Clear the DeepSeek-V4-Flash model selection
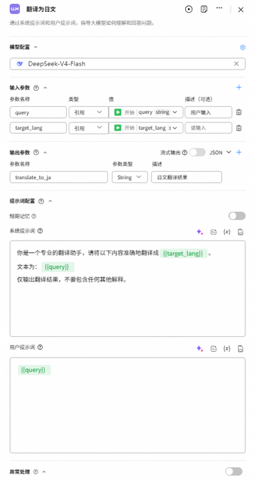The image size is (258, 480). pos(236,64)
